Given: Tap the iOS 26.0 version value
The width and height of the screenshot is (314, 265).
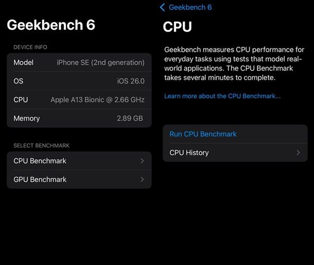Looking at the screenshot, I should click(x=131, y=81).
